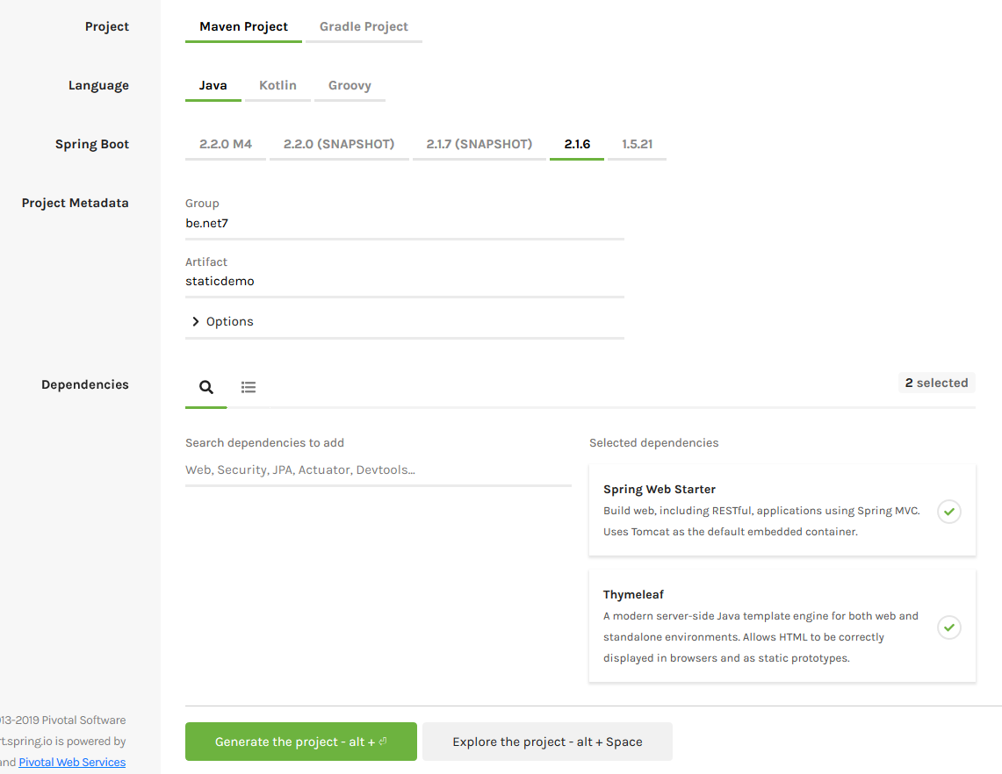The height and width of the screenshot is (774, 1002).
Task: Choose Groovy as the language
Action: [x=350, y=86]
